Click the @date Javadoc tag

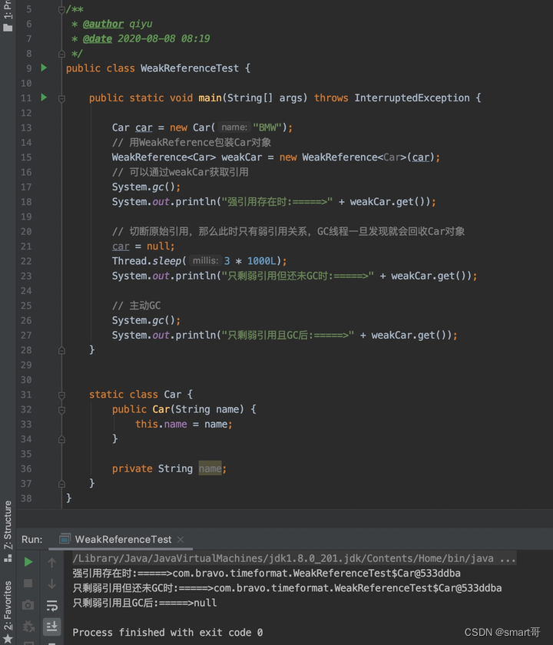[97, 38]
